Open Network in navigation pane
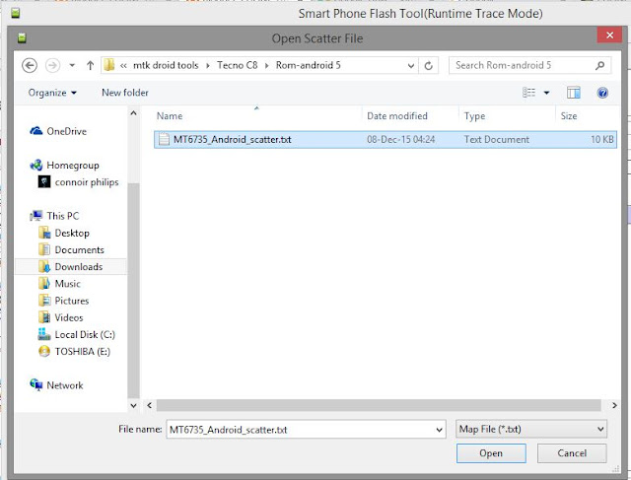This screenshot has width=631, height=480. 65,385
